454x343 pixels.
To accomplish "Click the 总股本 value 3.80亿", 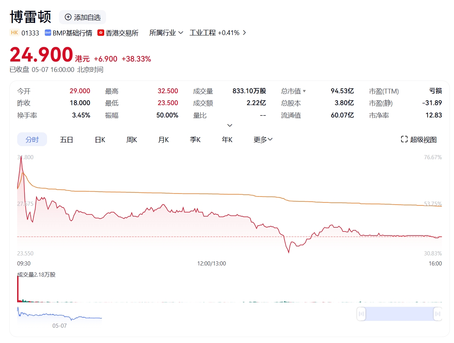I will [344, 103].
